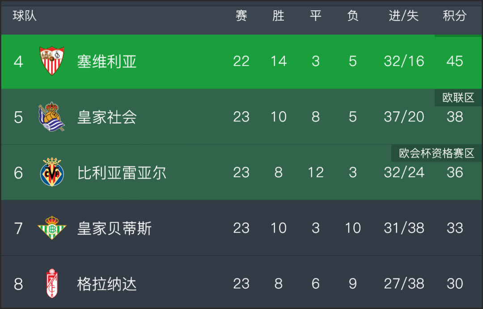The image size is (483, 309).
Task: Select the 皇家贝蒂斯 team row
Action: tap(241, 228)
